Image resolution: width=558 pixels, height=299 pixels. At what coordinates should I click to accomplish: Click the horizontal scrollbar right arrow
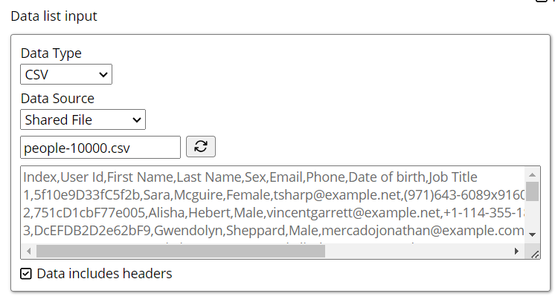[x=517, y=252]
